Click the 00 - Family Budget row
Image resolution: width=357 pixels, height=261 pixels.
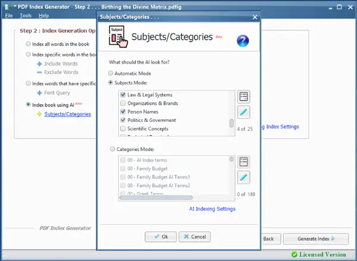pyautogui.click(x=174, y=169)
